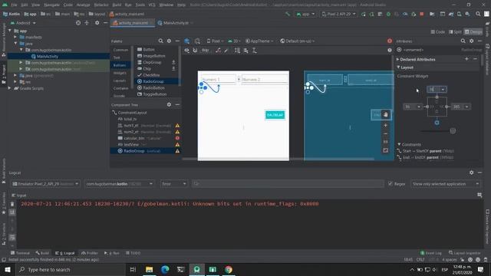The height and width of the screenshot is (276, 491).
Task: Expand Declared Attributes section
Action: [x=397, y=59]
